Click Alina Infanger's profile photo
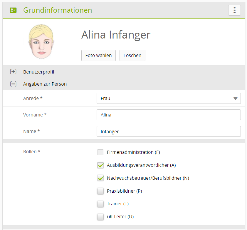 (x=41, y=42)
